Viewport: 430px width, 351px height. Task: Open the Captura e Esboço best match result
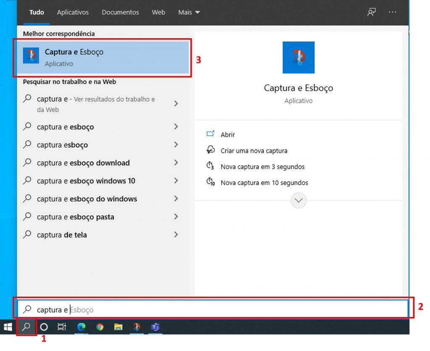tap(103, 57)
